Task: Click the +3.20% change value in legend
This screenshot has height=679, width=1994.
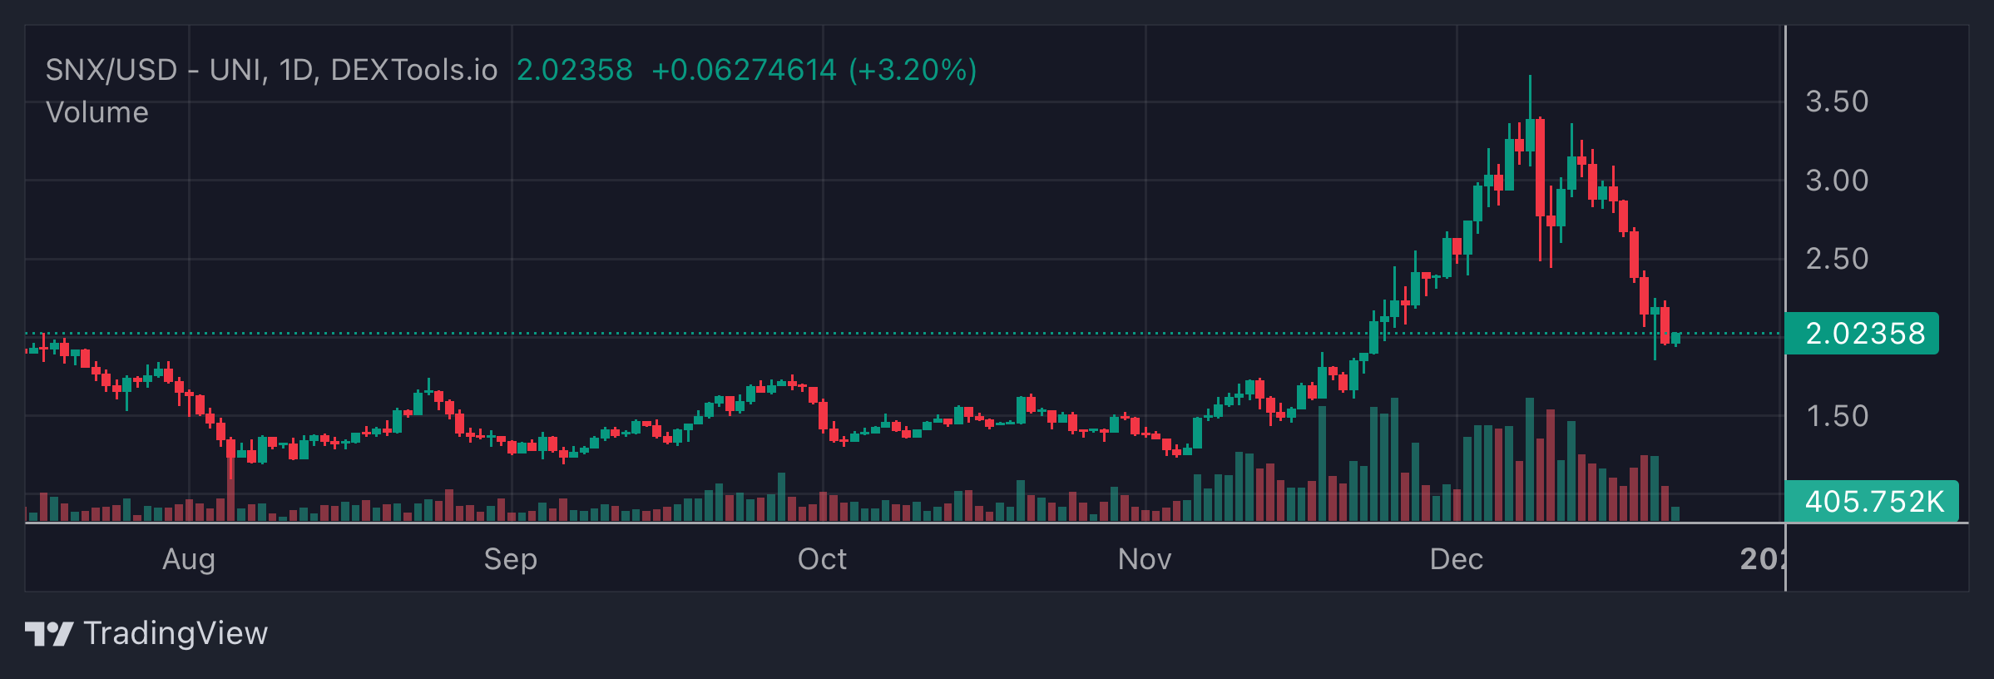Action: click(913, 70)
